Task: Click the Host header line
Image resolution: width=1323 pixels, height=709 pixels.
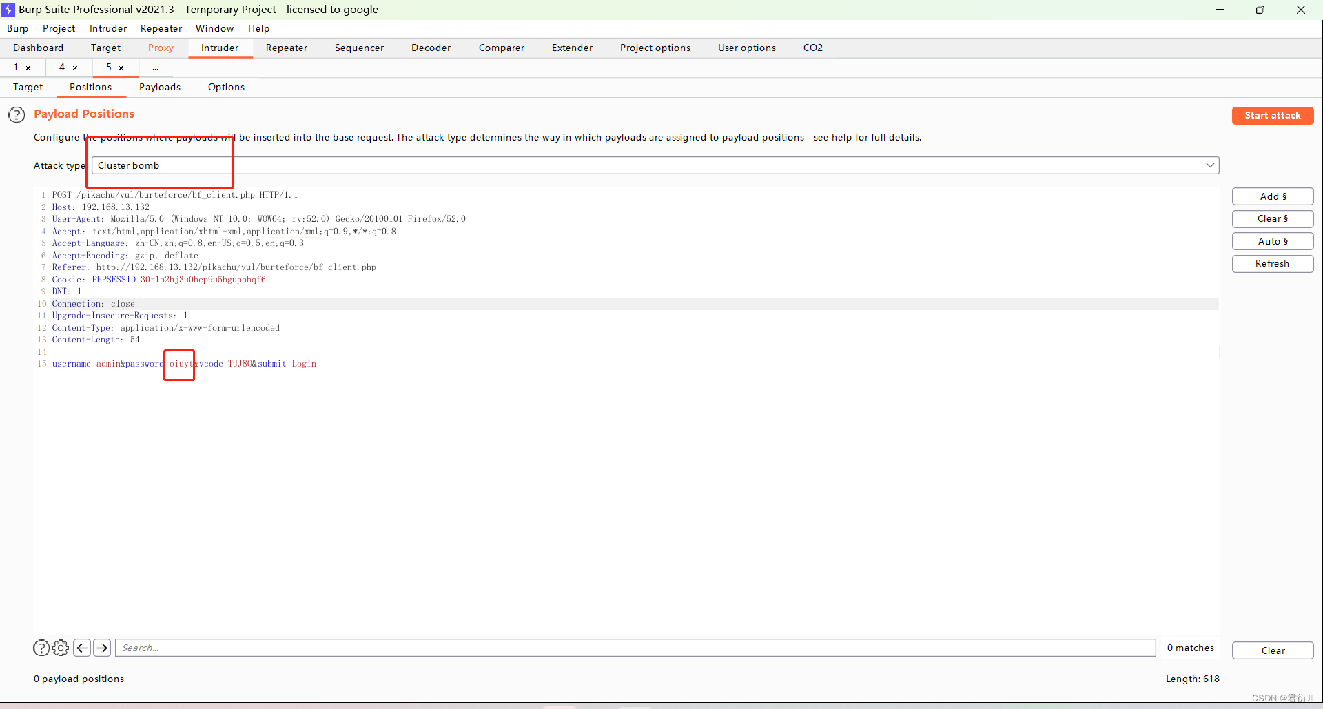Action: (101, 207)
